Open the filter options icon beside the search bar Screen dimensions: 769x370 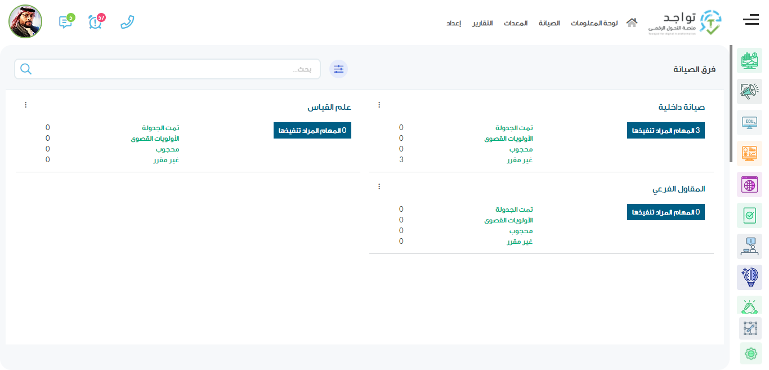tap(338, 68)
